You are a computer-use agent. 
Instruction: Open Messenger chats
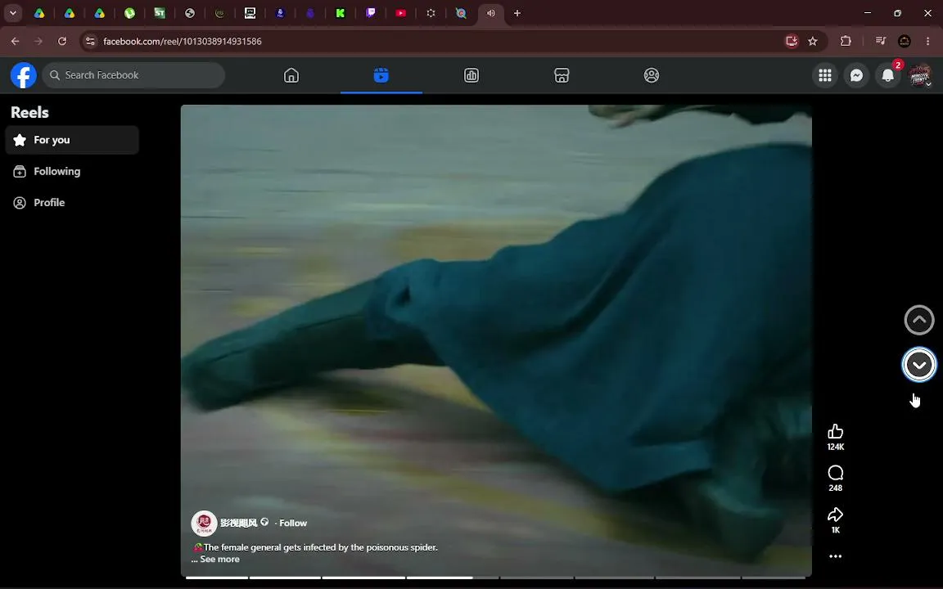(x=856, y=75)
